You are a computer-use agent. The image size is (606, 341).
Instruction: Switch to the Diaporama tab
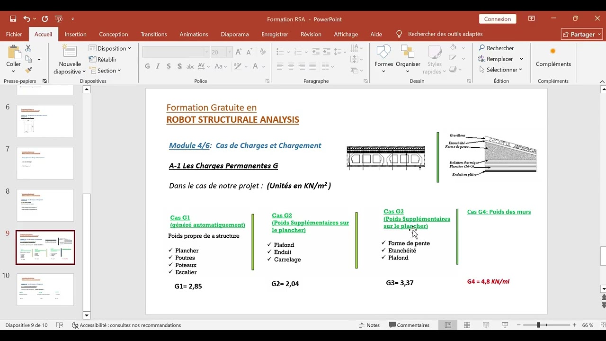(234, 34)
